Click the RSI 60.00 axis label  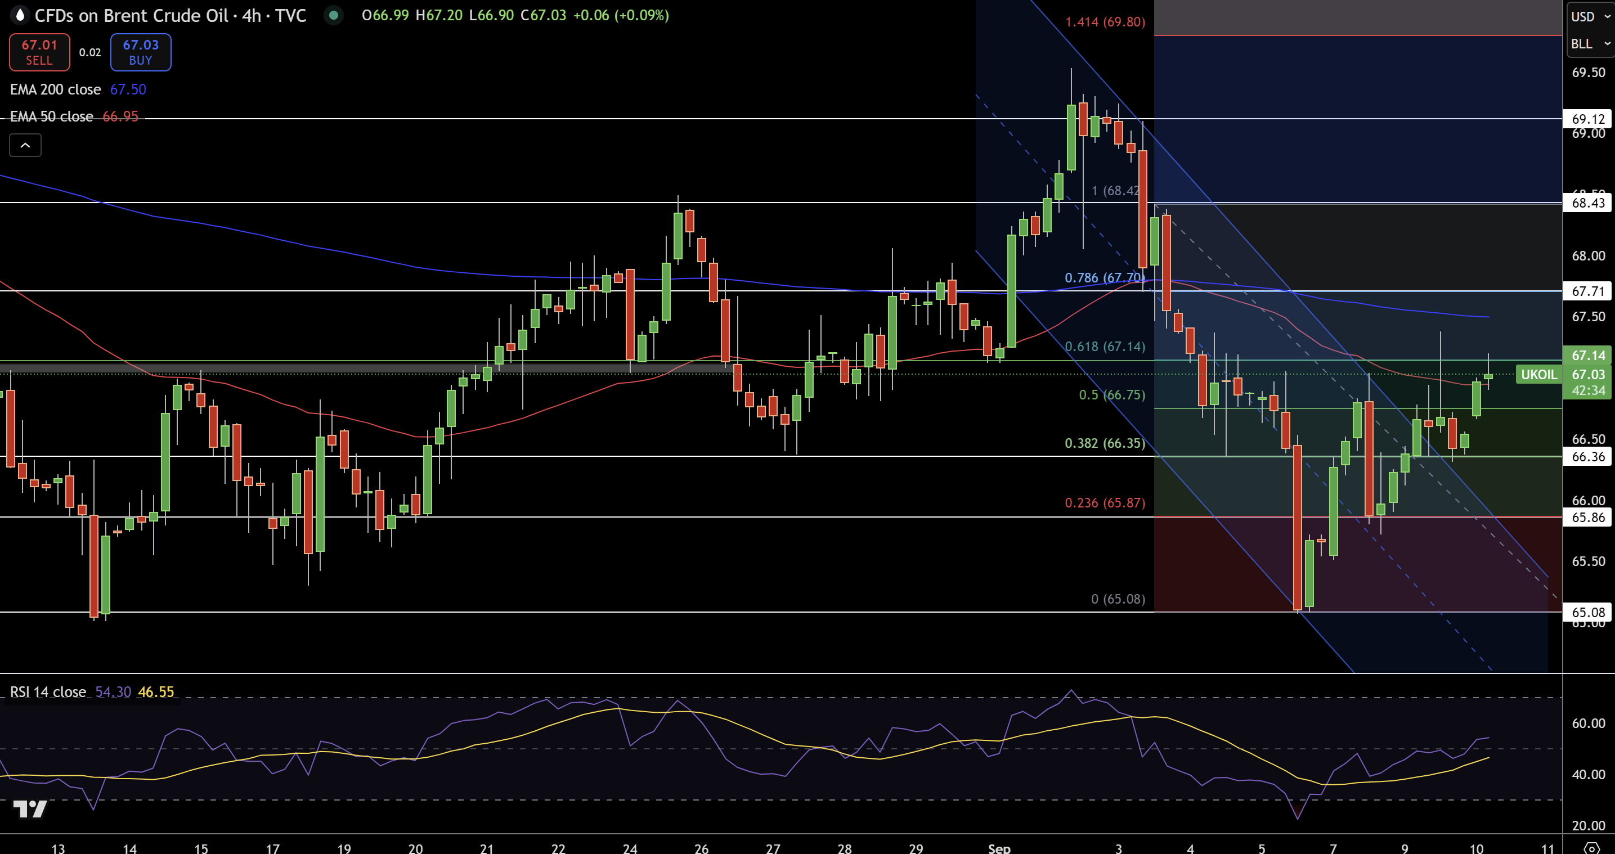[1588, 723]
